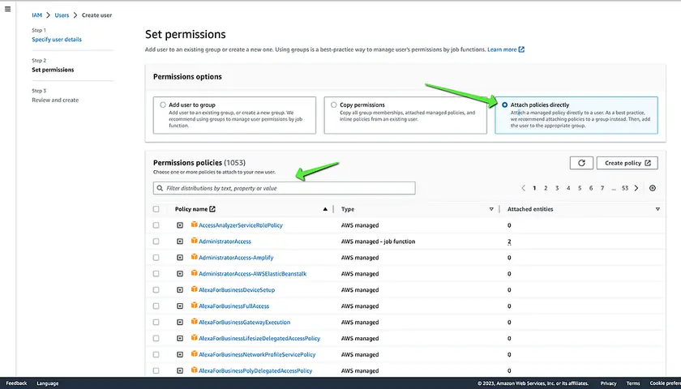
Task: Open Type column sort dropdown arrow
Action: pyautogui.click(x=491, y=209)
